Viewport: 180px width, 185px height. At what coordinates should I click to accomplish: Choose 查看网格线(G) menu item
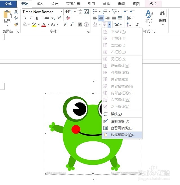pyautogui.click(x=122, y=128)
